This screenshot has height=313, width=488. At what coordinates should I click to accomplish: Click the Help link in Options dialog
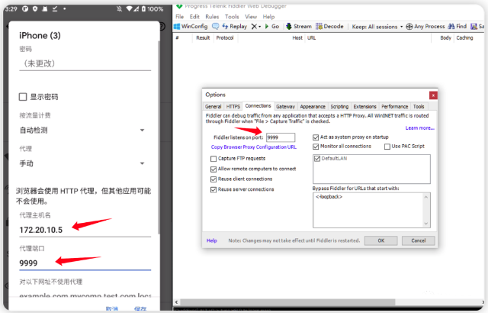[212, 240]
